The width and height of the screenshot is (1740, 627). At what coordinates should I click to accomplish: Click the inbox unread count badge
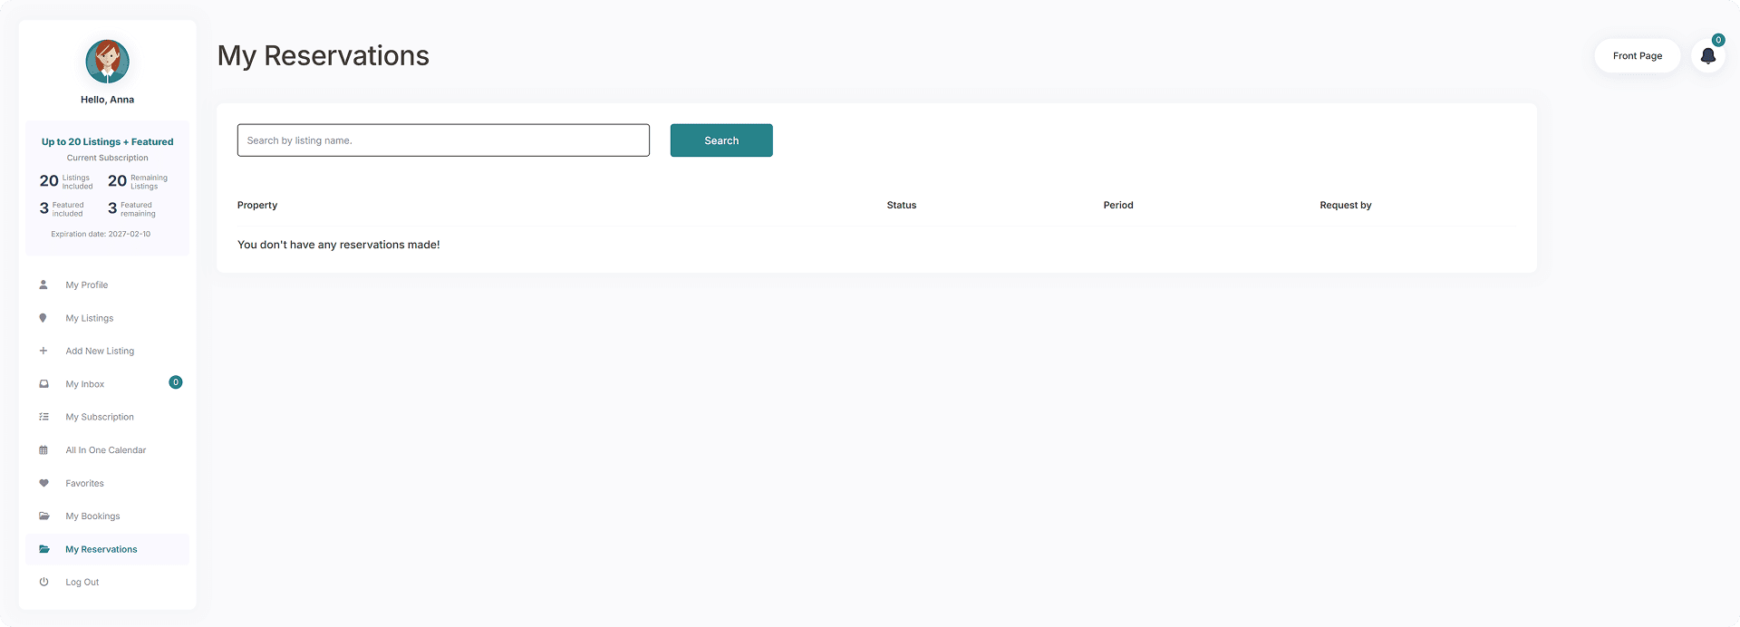pyautogui.click(x=176, y=382)
